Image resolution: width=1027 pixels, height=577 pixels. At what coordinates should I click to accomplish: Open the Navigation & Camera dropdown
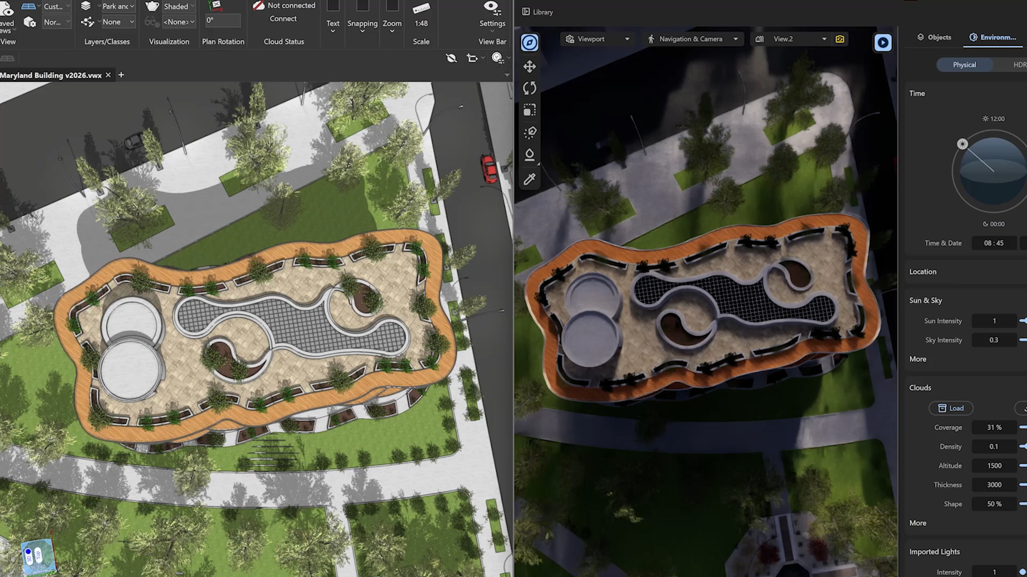693,39
